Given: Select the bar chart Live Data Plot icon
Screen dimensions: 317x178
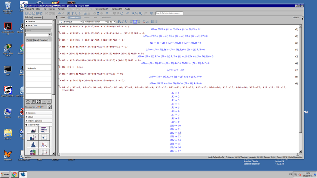Looking at the screenshot, I should coord(33,130).
